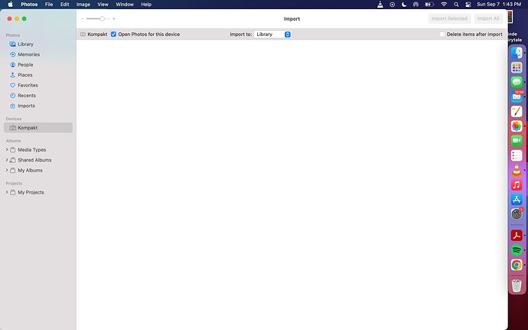Open Launchpad from the Dock
Viewport: 528px width, 330px height.
tap(517, 67)
